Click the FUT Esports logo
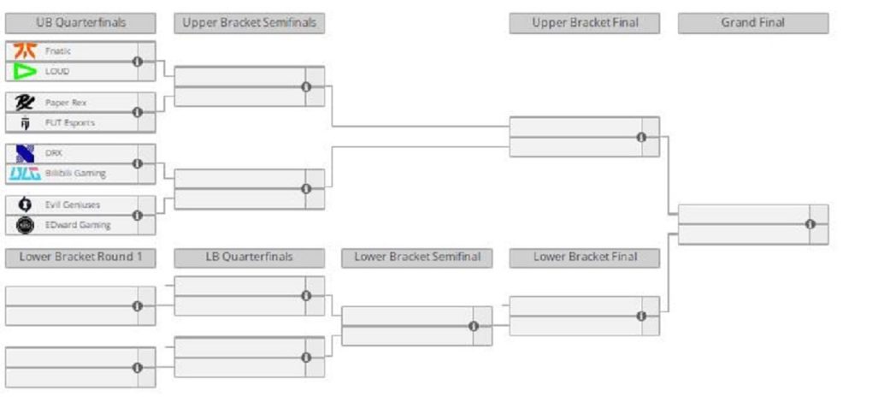 click(x=24, y=122)
